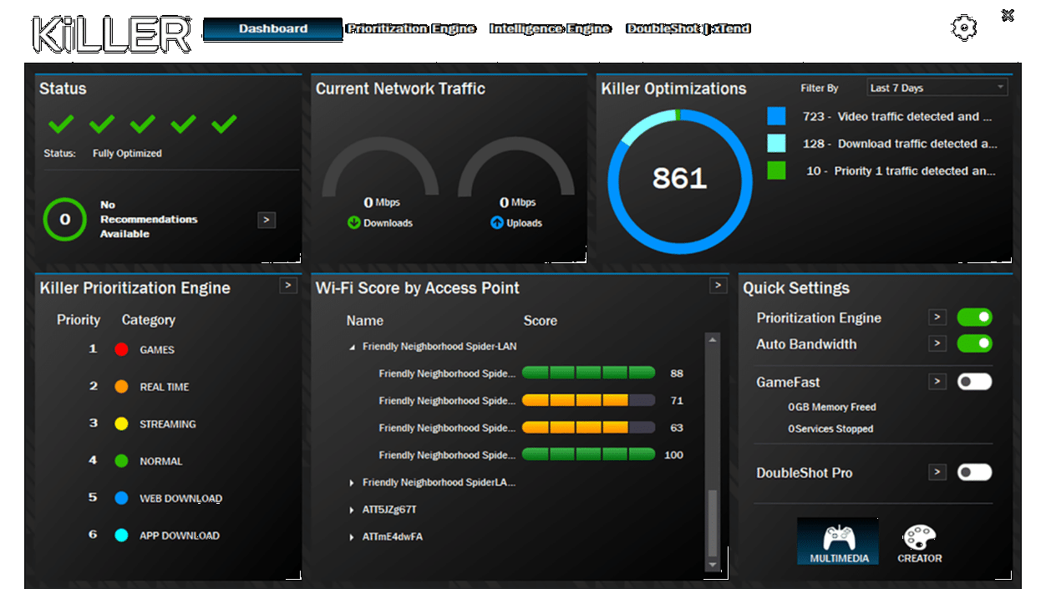Enable the DoubleShot Pro toggle
The height and width of the screenshot is (589, 1046).
[x=974, y=472]
